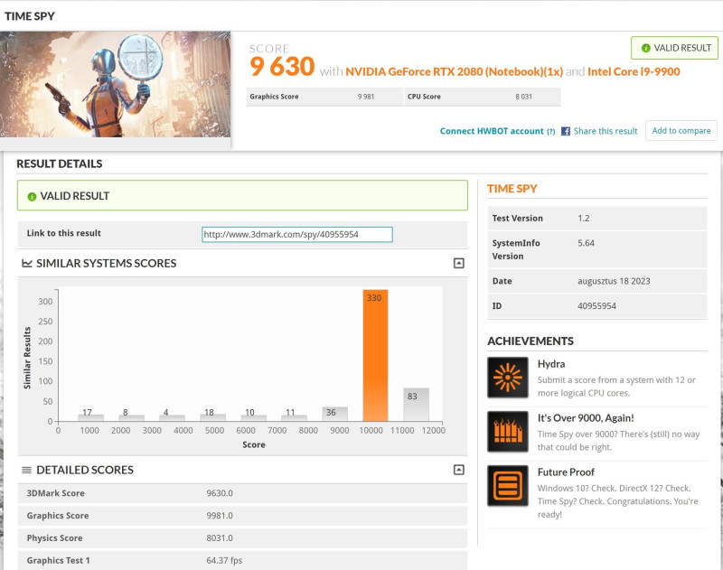Click Add to compare button
723x570 pixels.
click(681, 131)
